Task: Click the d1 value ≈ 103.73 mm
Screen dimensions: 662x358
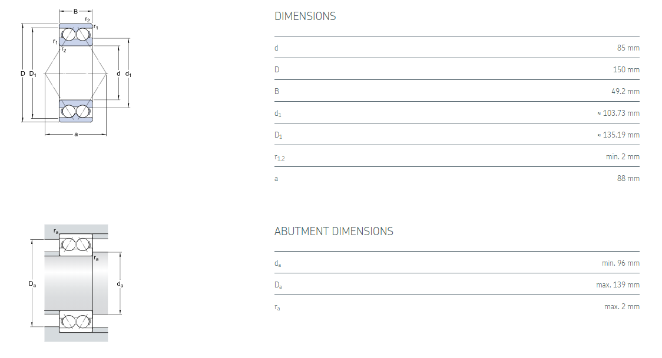Action: (x=618, y=113)
